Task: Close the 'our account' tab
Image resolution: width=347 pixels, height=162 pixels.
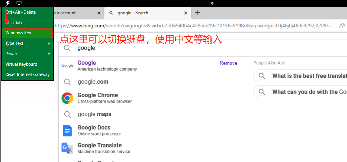Action: pyautogui.click(x=99, y=13)
